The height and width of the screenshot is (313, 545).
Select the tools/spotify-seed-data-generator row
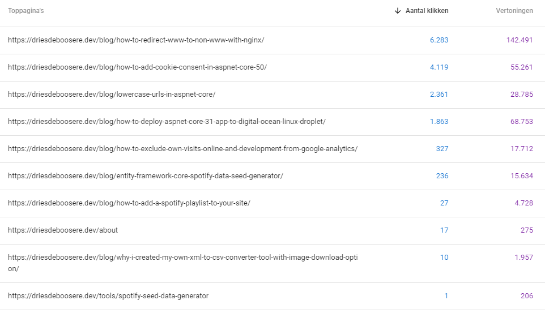[x=272, y=296]
